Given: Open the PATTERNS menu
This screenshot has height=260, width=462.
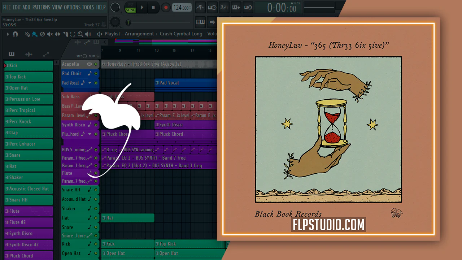Looking at the screenshot, I should pos(42,7).
